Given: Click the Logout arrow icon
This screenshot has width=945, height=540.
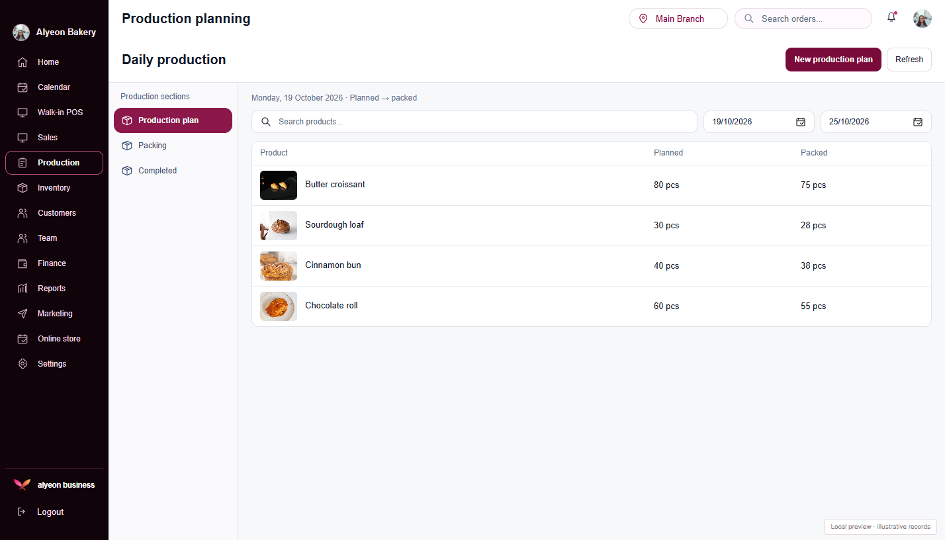Looking at the screenshot, I should pyautogui.click(x=22, y=512).
